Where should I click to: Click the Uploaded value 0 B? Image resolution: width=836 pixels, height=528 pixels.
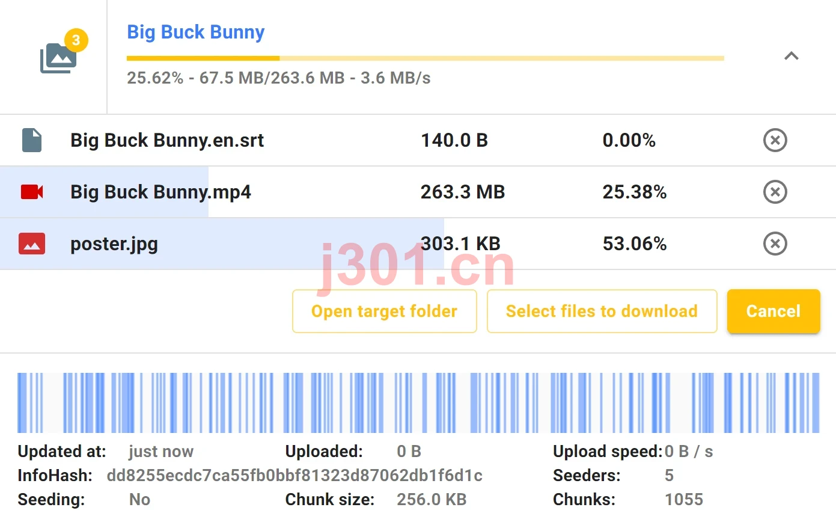tap(409, 452)
